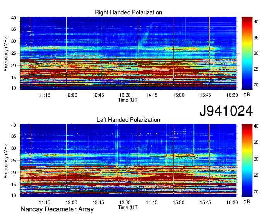Click the 15:45 tick label on bottom plot

[x=205, y=202]
